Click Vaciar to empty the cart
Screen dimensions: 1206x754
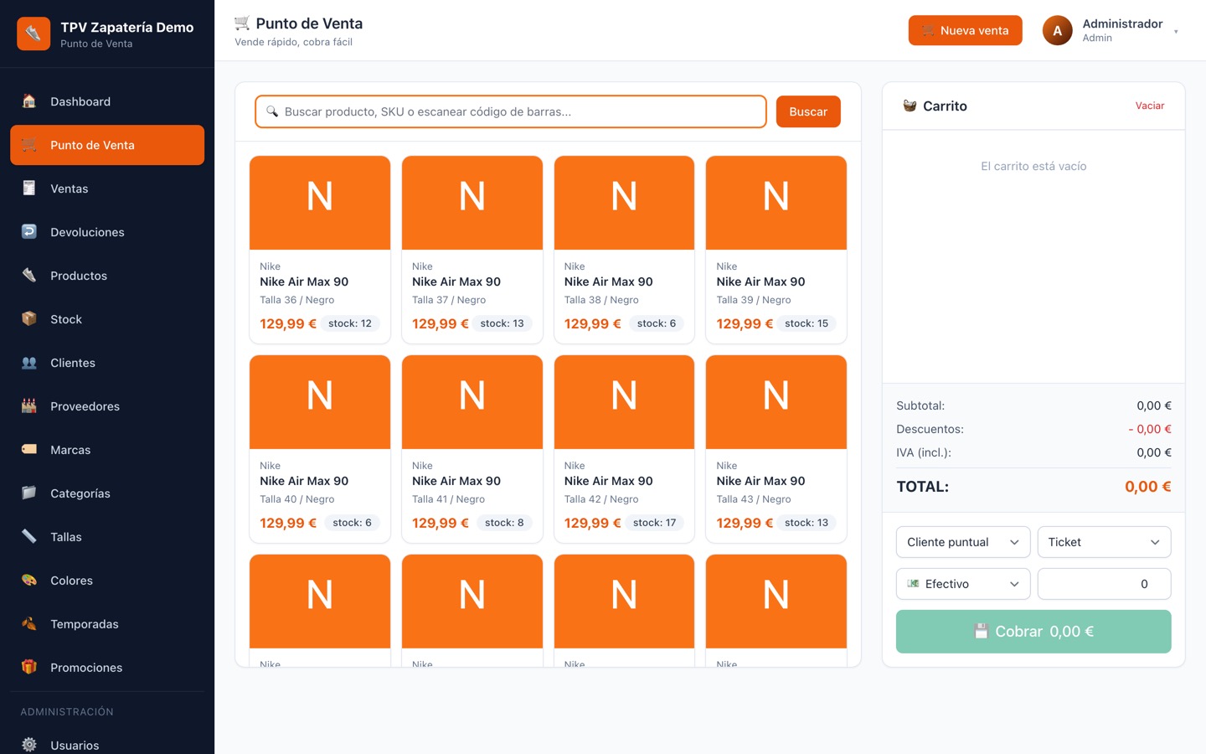[1150, 106]
